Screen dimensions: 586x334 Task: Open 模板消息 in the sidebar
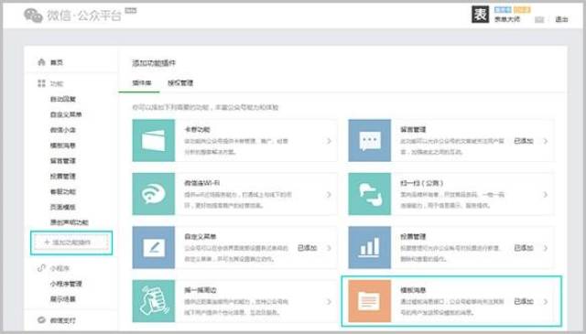[63, 145]
